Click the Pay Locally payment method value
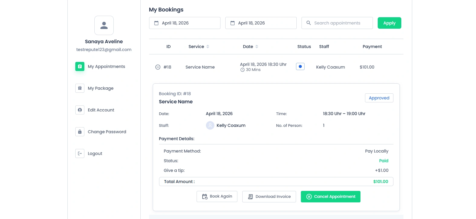The height and width of the screenshot is (219, 476). click(x=377, y=151)
